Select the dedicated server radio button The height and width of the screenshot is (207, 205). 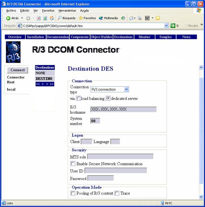click(108, 98)
